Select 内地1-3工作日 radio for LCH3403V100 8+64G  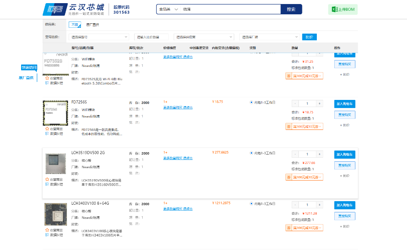click(x=251, y=203)
